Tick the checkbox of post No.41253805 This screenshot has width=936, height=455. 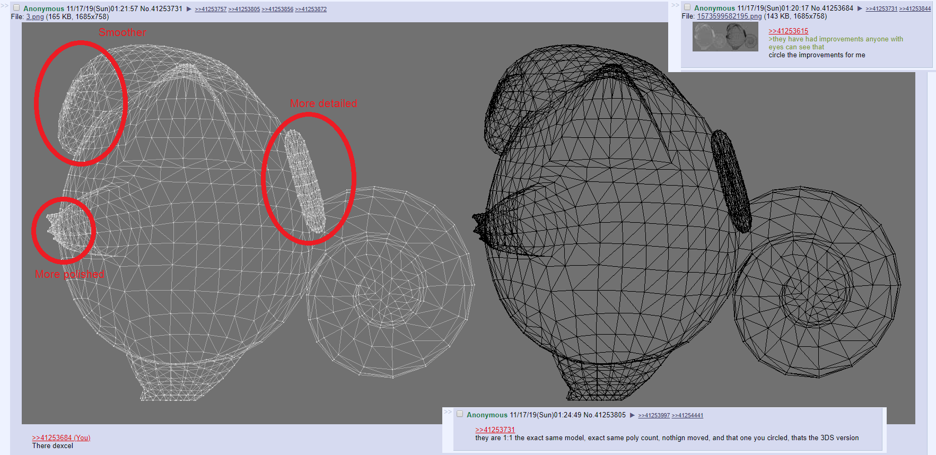tap(460, 414)
